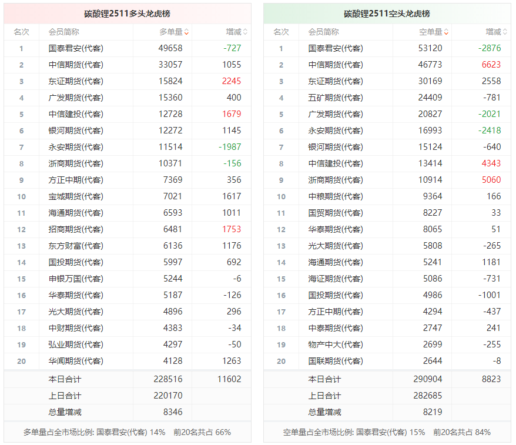Image resolution: width=516 pixels, height=445 pixels.
Task: Select 中信期货(代客) in short table
Action: click(x=336, y=65)
